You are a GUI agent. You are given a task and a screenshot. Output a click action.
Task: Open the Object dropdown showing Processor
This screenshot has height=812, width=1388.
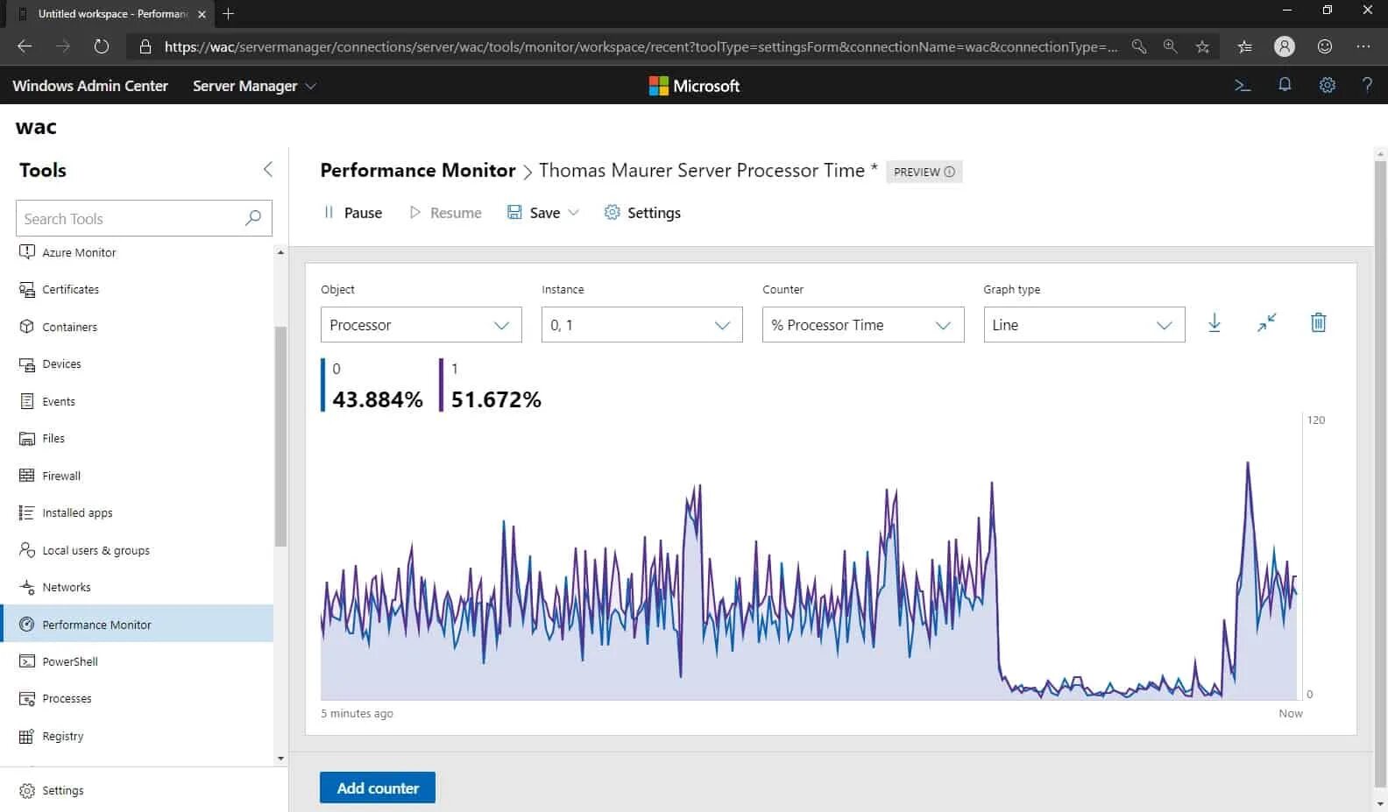tap(421, 325)
